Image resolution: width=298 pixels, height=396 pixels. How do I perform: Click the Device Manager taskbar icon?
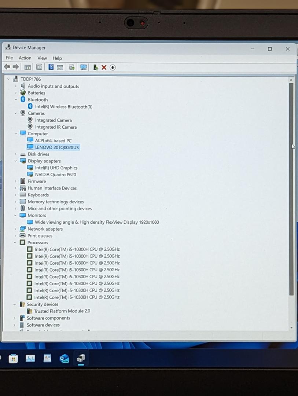(x=81, y=358)
